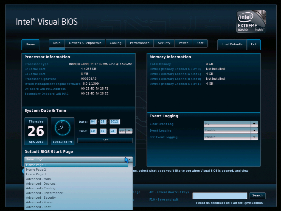Click the Load Defaults button

[232, 45]
